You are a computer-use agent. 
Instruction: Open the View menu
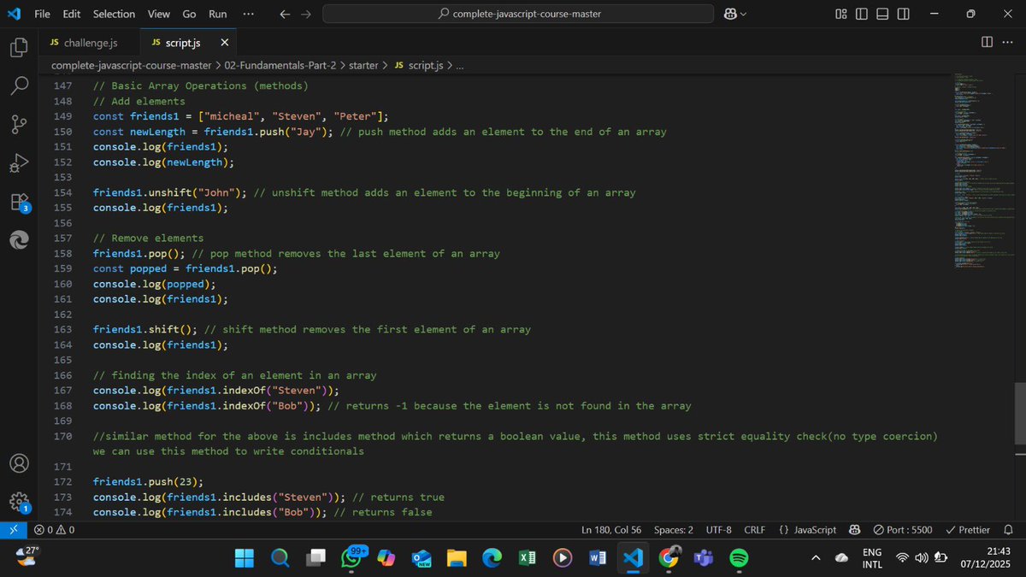pyautogui.click(x=158, y=14)
